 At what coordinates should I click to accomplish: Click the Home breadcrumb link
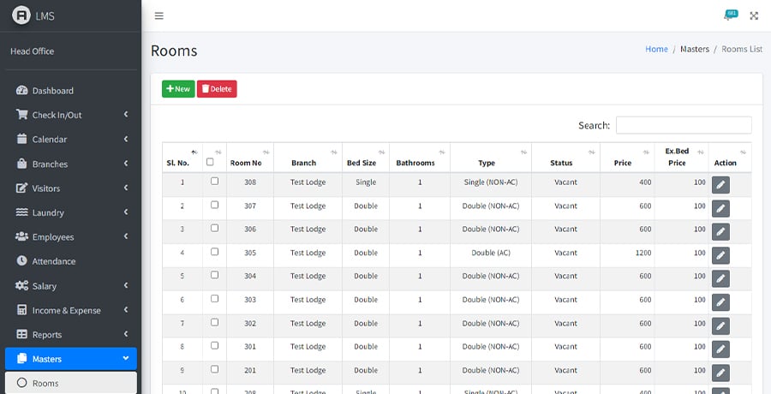(x=656, y=50)
